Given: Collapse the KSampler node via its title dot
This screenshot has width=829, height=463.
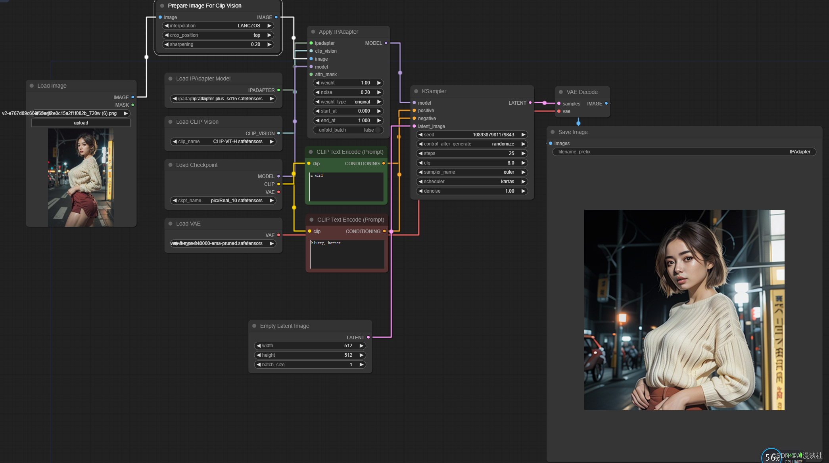Looking at the screenshot, I should coord(416,91).
